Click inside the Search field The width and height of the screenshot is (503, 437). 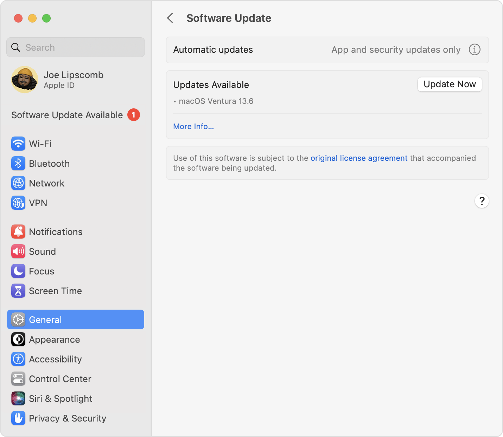pos(75,47)
